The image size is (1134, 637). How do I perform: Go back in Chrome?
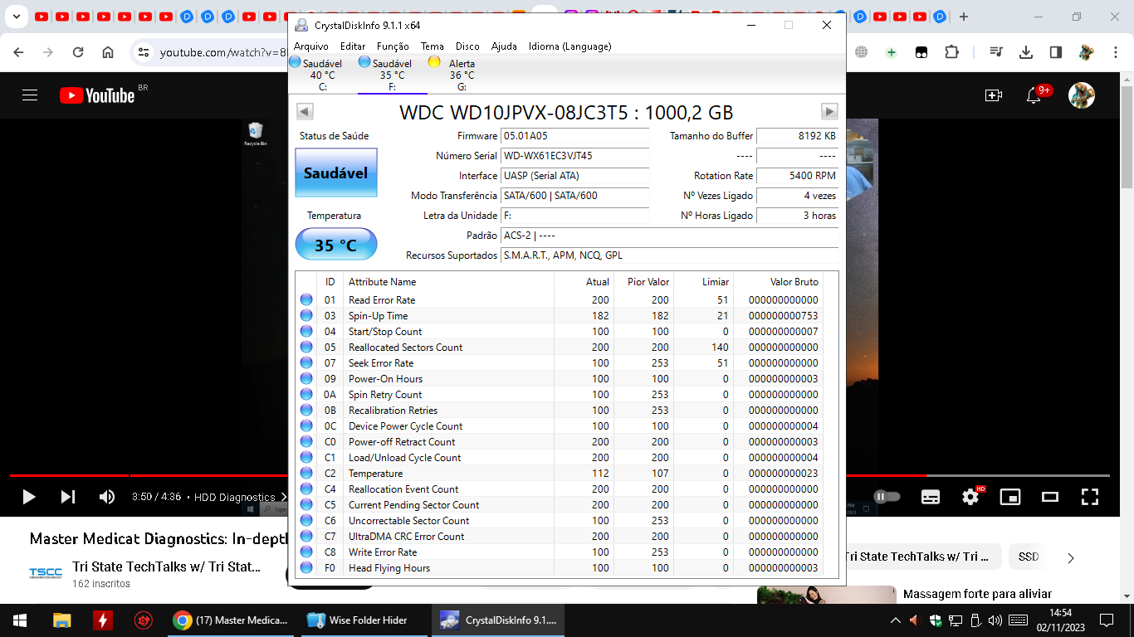click(x=18, y=52)
